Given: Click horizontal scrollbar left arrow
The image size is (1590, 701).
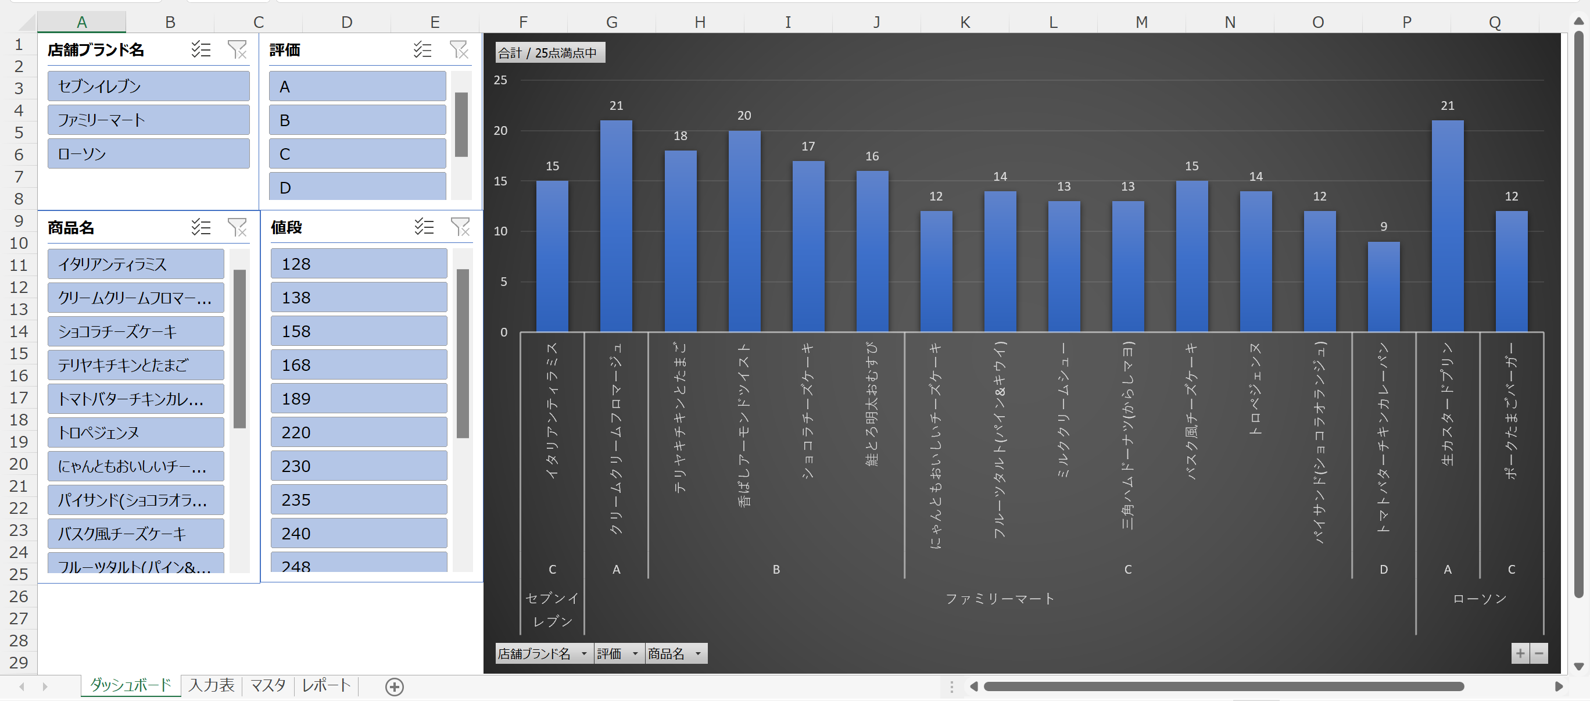Looking at the screenshot, I should point(973,686).
